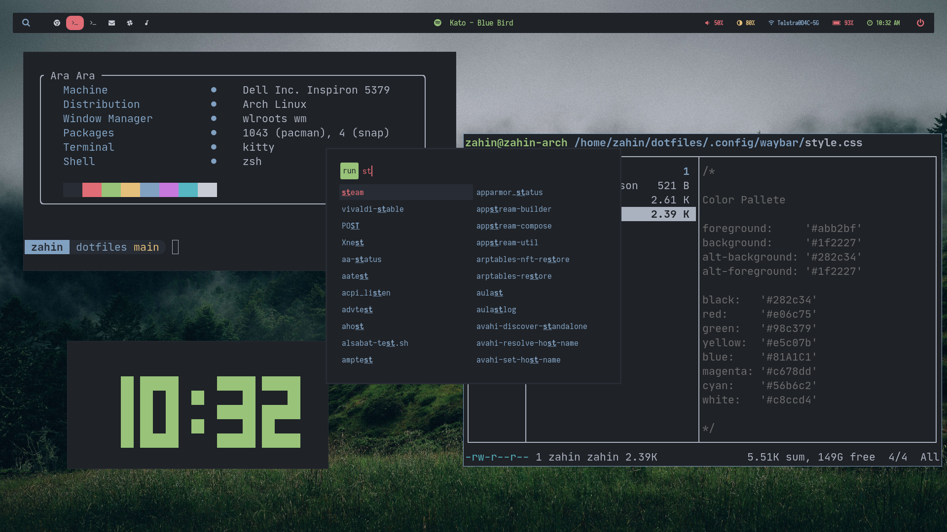Click the 93% battery indicator

pos(843,23)
